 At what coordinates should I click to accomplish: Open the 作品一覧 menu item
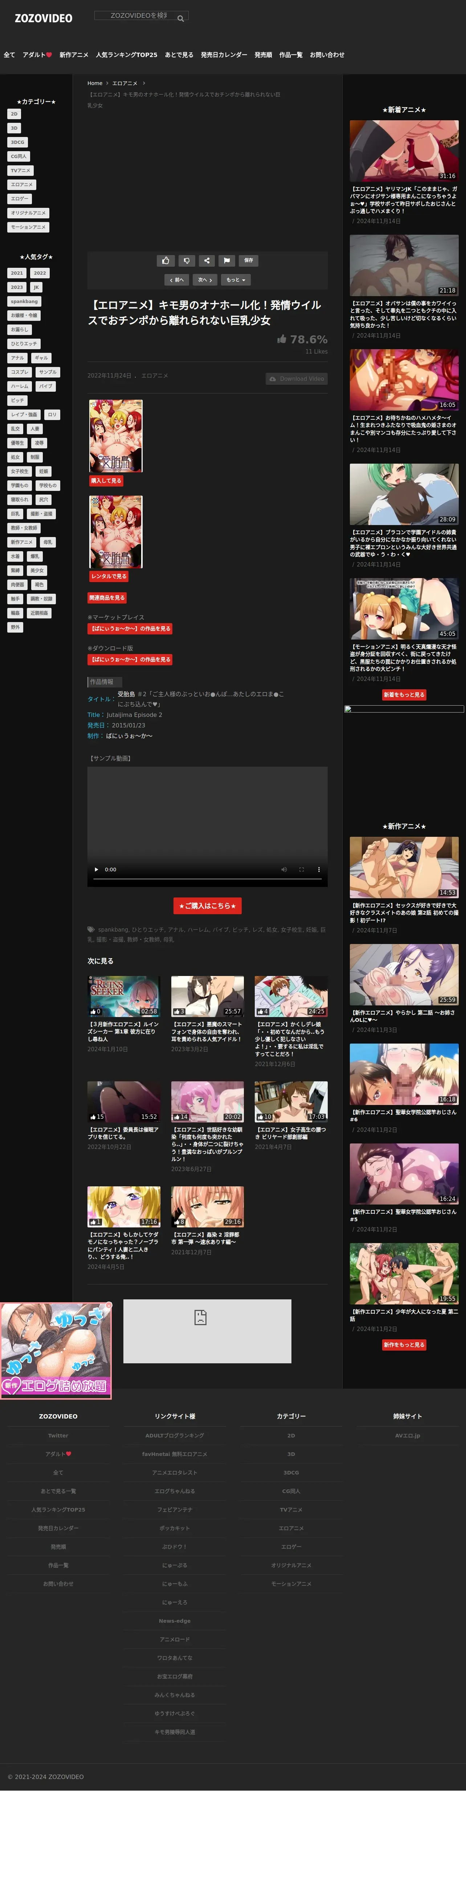(x=291, y=55)
